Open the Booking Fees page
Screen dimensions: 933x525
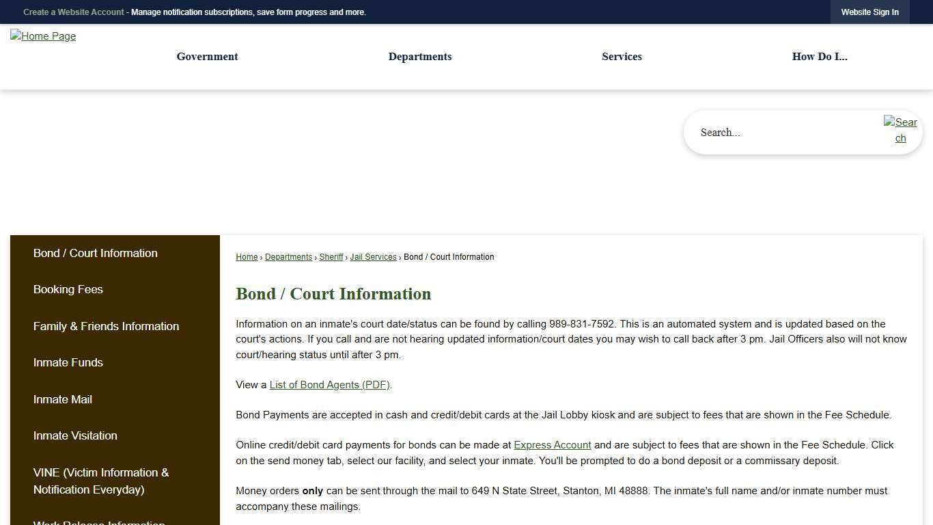pyautogui.click(x=68, y=289)
